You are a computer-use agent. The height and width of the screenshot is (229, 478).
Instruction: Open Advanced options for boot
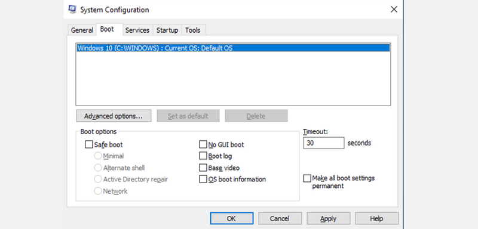click(x=114, y=116)
